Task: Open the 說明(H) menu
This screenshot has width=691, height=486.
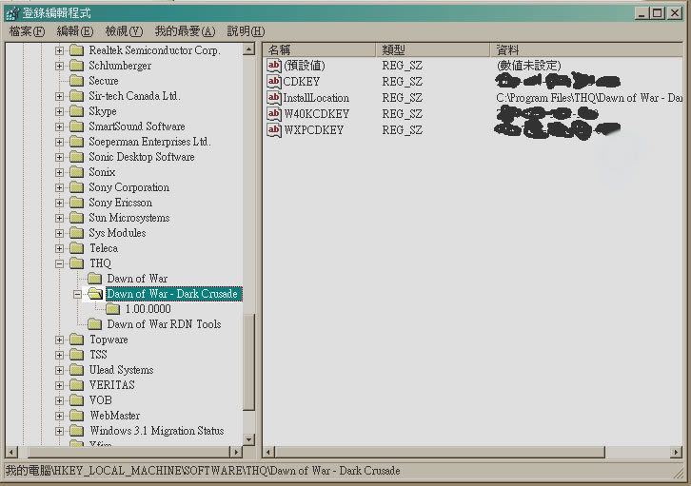Action: coord(246,31)
